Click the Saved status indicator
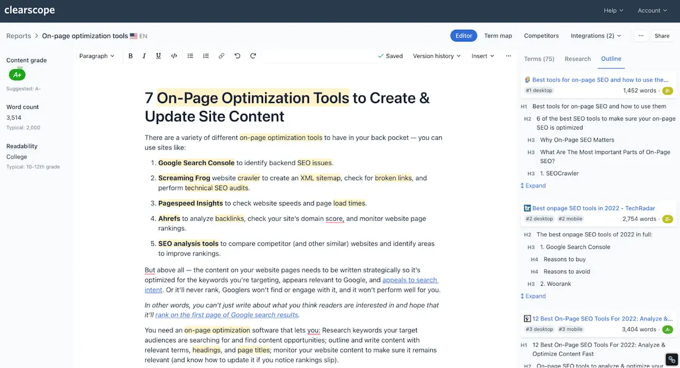680x368 pixels. pos(390,56)
